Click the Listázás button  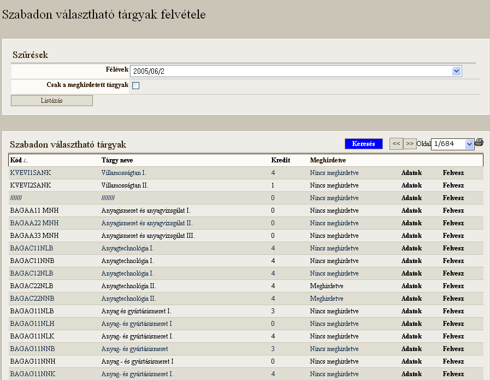coord(52,101)
